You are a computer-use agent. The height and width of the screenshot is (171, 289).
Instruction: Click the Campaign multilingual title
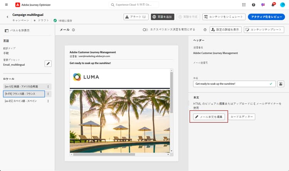(x=28, y=15)
